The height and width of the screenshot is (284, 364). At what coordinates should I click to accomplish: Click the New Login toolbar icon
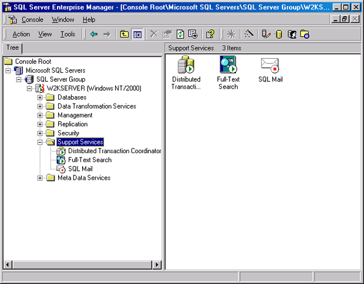coord(292,35)
